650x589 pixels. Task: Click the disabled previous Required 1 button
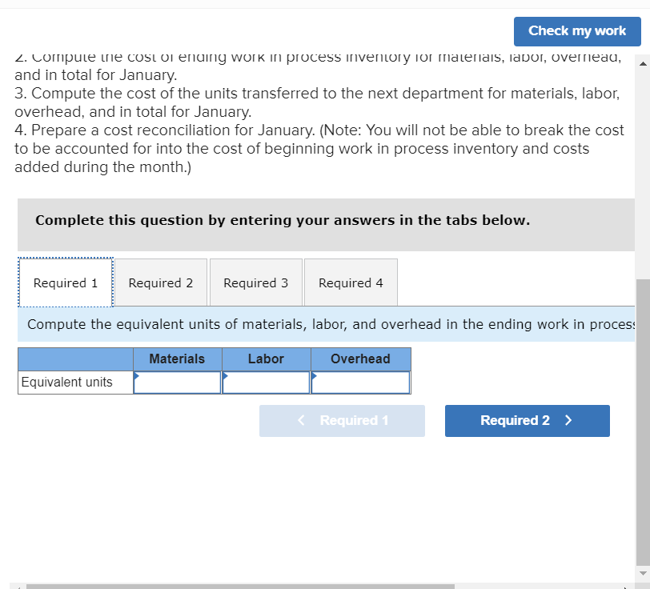pos(342,421)
